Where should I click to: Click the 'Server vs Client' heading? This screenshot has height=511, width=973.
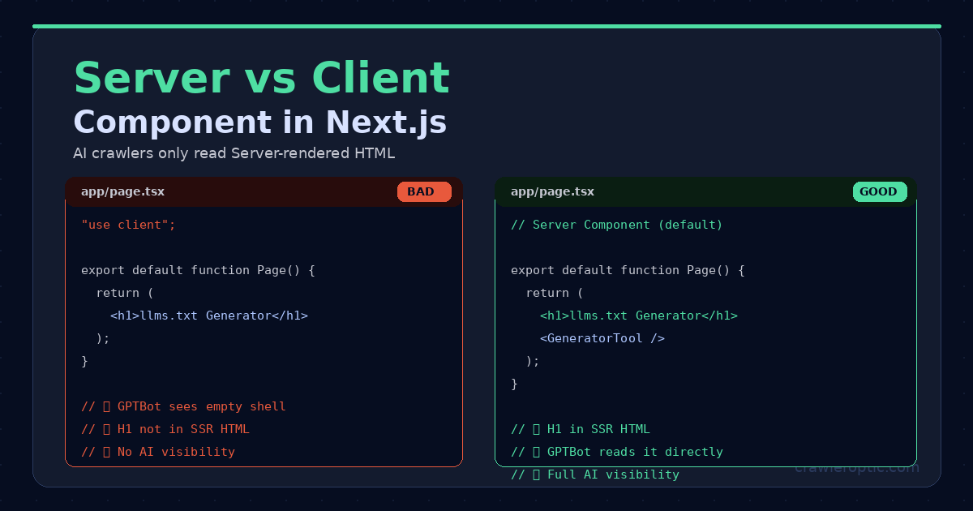[x=261, y=78]
